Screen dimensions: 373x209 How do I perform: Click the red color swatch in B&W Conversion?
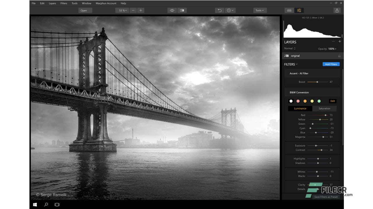[x=298, y=101]
